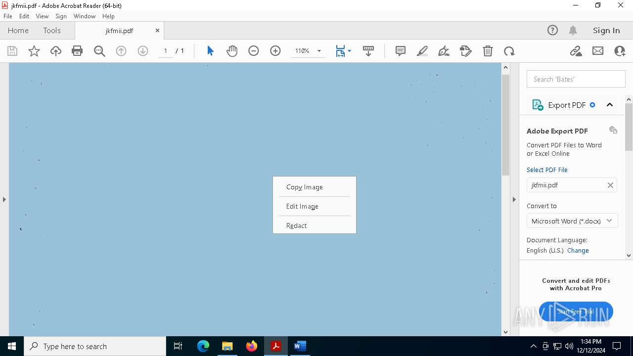Image resolution: width=633 pixels, height=356 pixels.
Task: Toggle scrolling mode keyboard icon
Action: pos(368,51)
